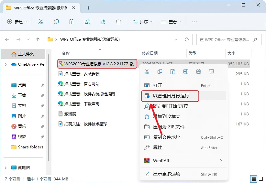
Task: Choose 属性 in the context menu
Action: [x=183, y=147]
